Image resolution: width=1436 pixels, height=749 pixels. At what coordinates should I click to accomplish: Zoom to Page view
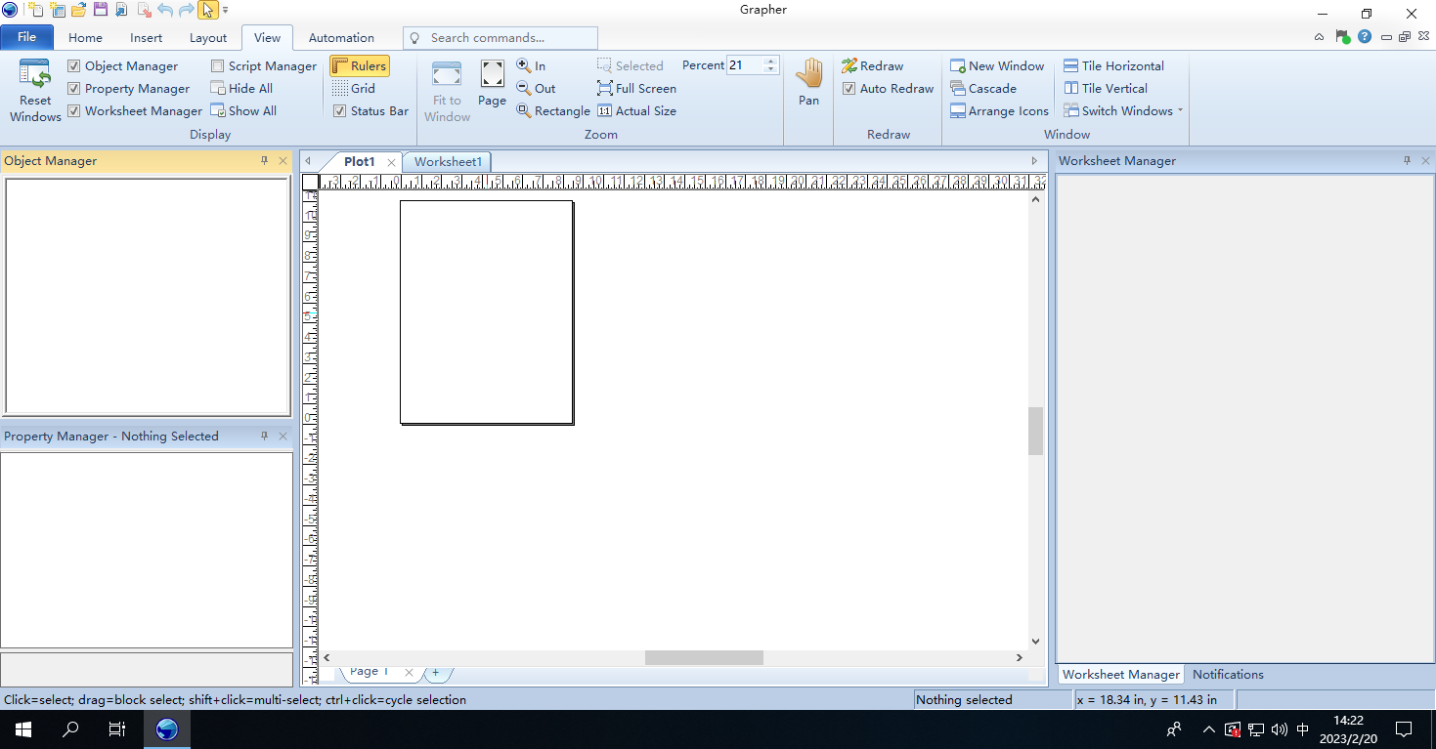point(492,84)
